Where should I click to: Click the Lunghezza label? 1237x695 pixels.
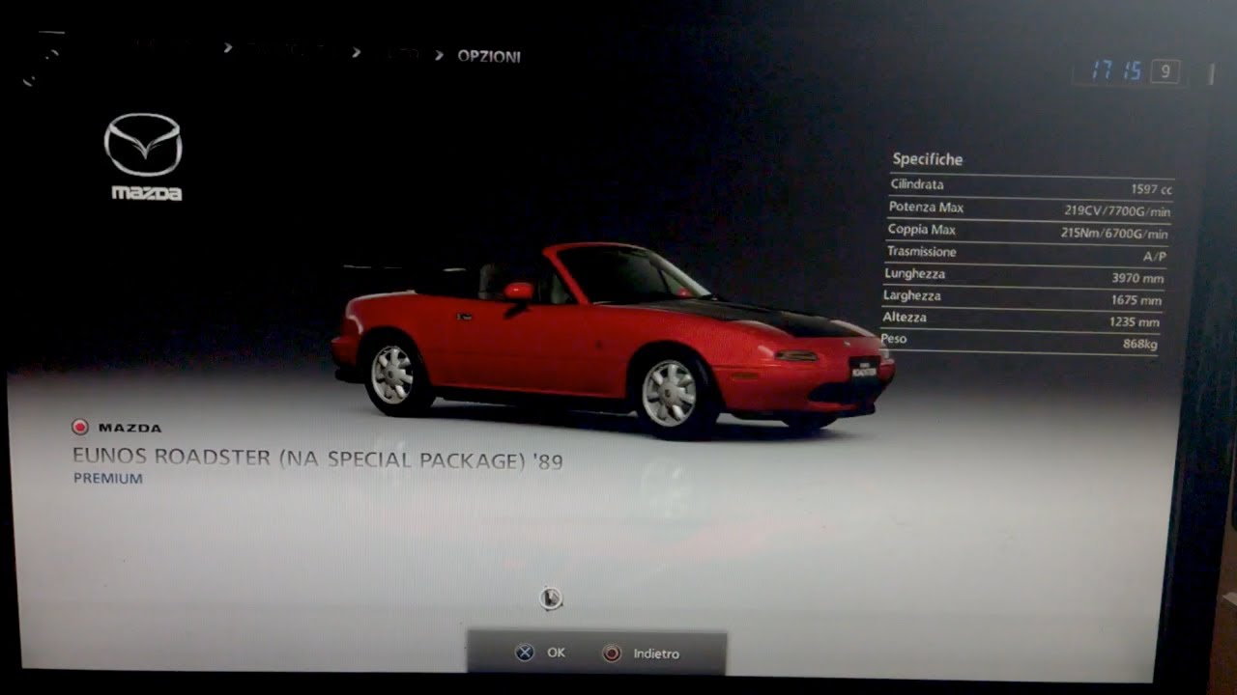click(x=914, y=274)
